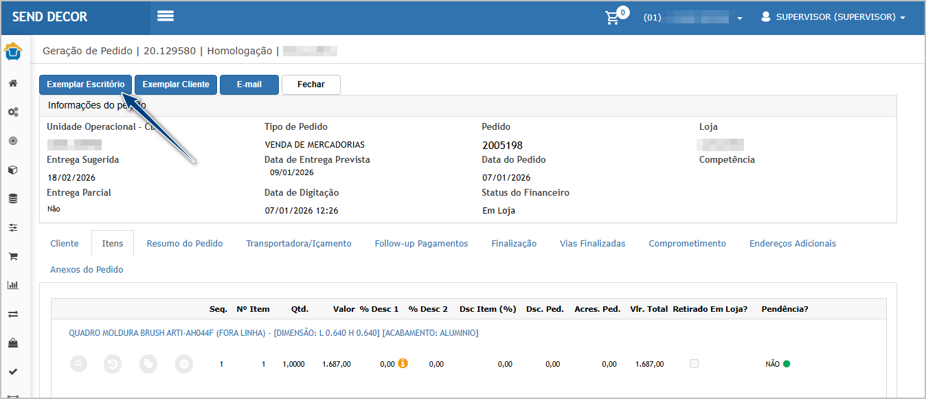Click the bar chart sidebar icon
The width and height of the screenshot is (926, 399).
point(12,285)
